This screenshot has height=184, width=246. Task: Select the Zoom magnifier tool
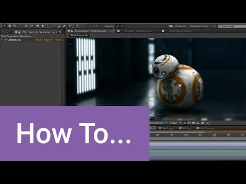click(15, 26)
